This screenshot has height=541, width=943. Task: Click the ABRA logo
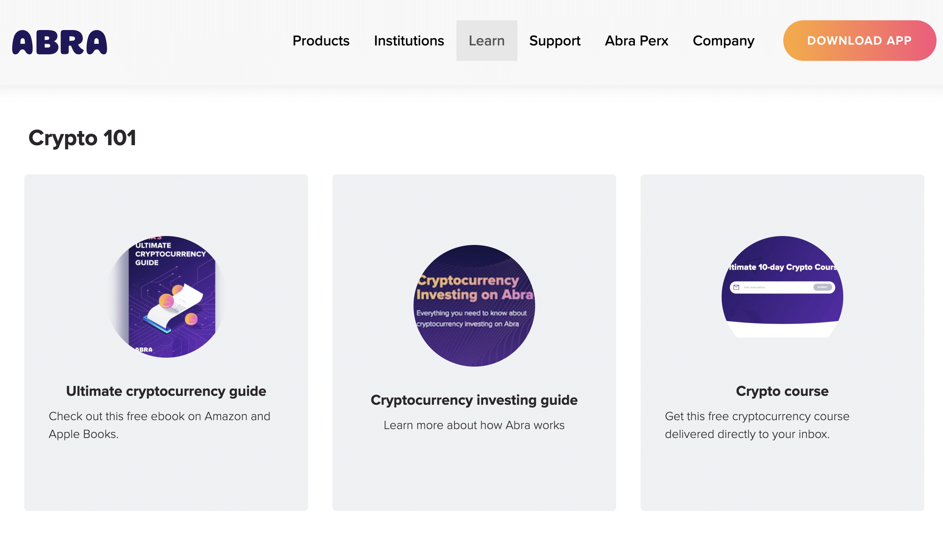point(60,42)
